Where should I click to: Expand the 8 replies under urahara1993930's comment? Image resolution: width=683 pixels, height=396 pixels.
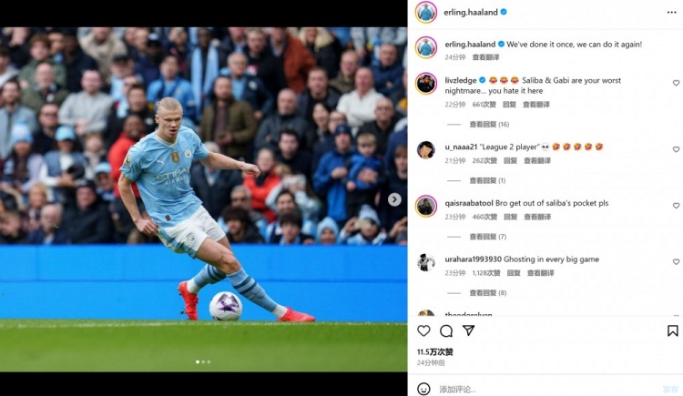tap(488, 293)
